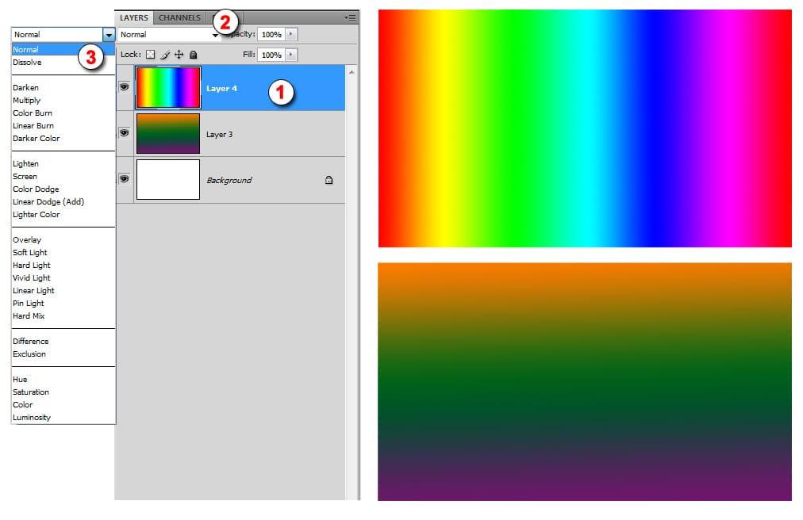The height and width of the screenshot is (520, 803).
Task: Click the arrow of the expanded Normal dropdown list
Action: pos(109,35)
